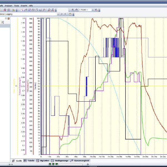Click the table grid toolbar icon

tap(33, 10)
